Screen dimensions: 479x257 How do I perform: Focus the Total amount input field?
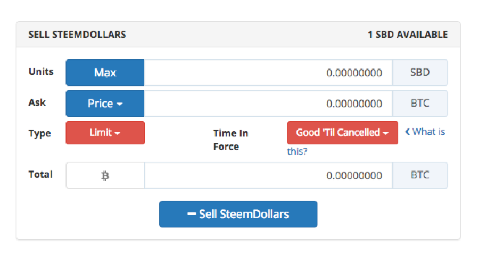(268, 175)
